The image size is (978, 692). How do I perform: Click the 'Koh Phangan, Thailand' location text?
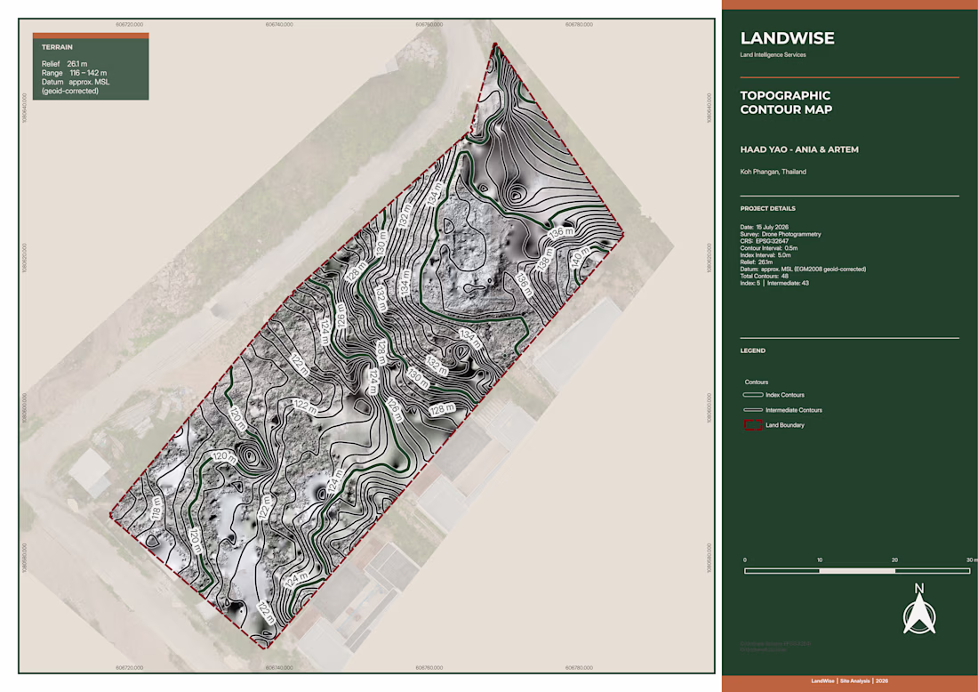pyautogui.click(x=773, y=172)
